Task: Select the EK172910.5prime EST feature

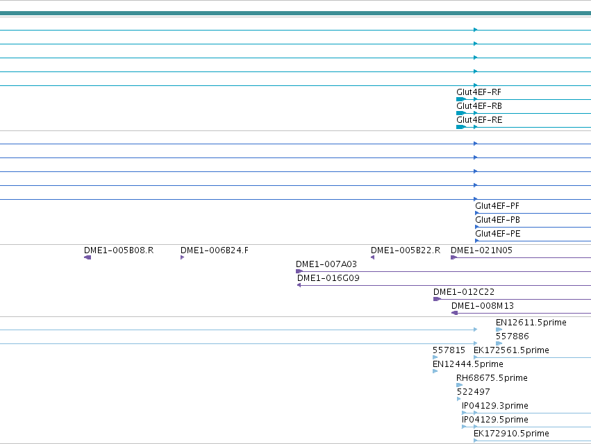Action: click(511, 434)
